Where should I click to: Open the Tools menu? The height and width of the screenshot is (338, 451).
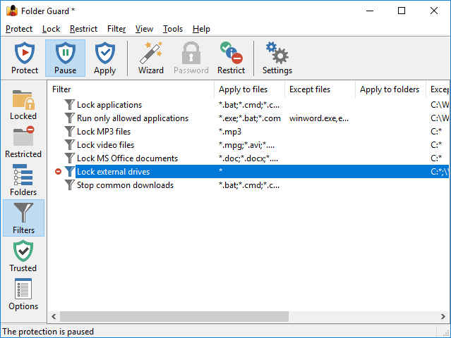tap(173, 29)
